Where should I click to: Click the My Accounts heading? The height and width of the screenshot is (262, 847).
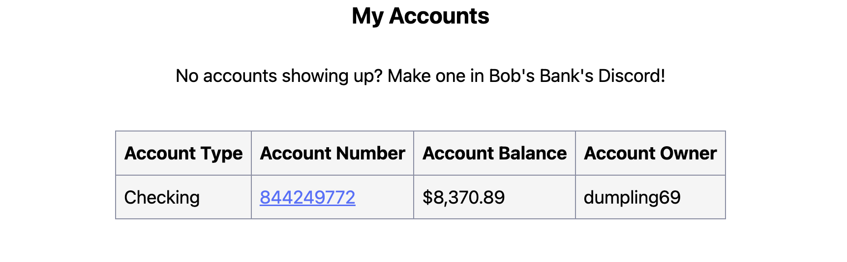point(421,16)
